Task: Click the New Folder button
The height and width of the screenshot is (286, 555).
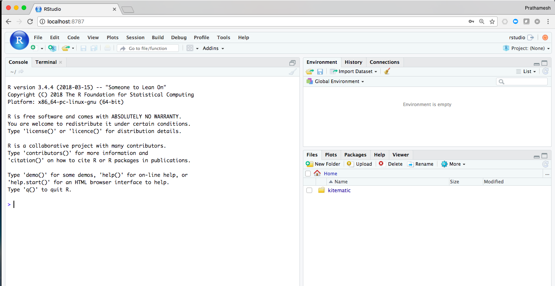Action: pos(323,164)
